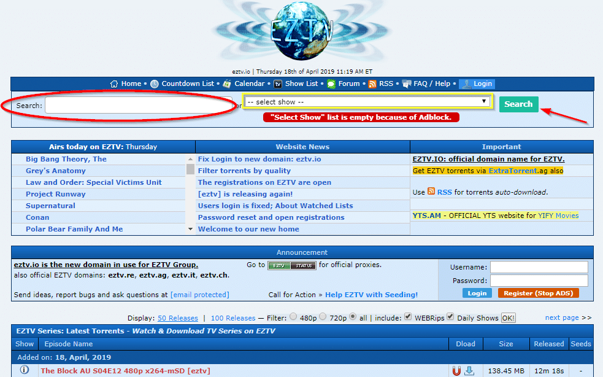Click the Login user icon in navigation

pyautogui.click(x=466, y=84)
